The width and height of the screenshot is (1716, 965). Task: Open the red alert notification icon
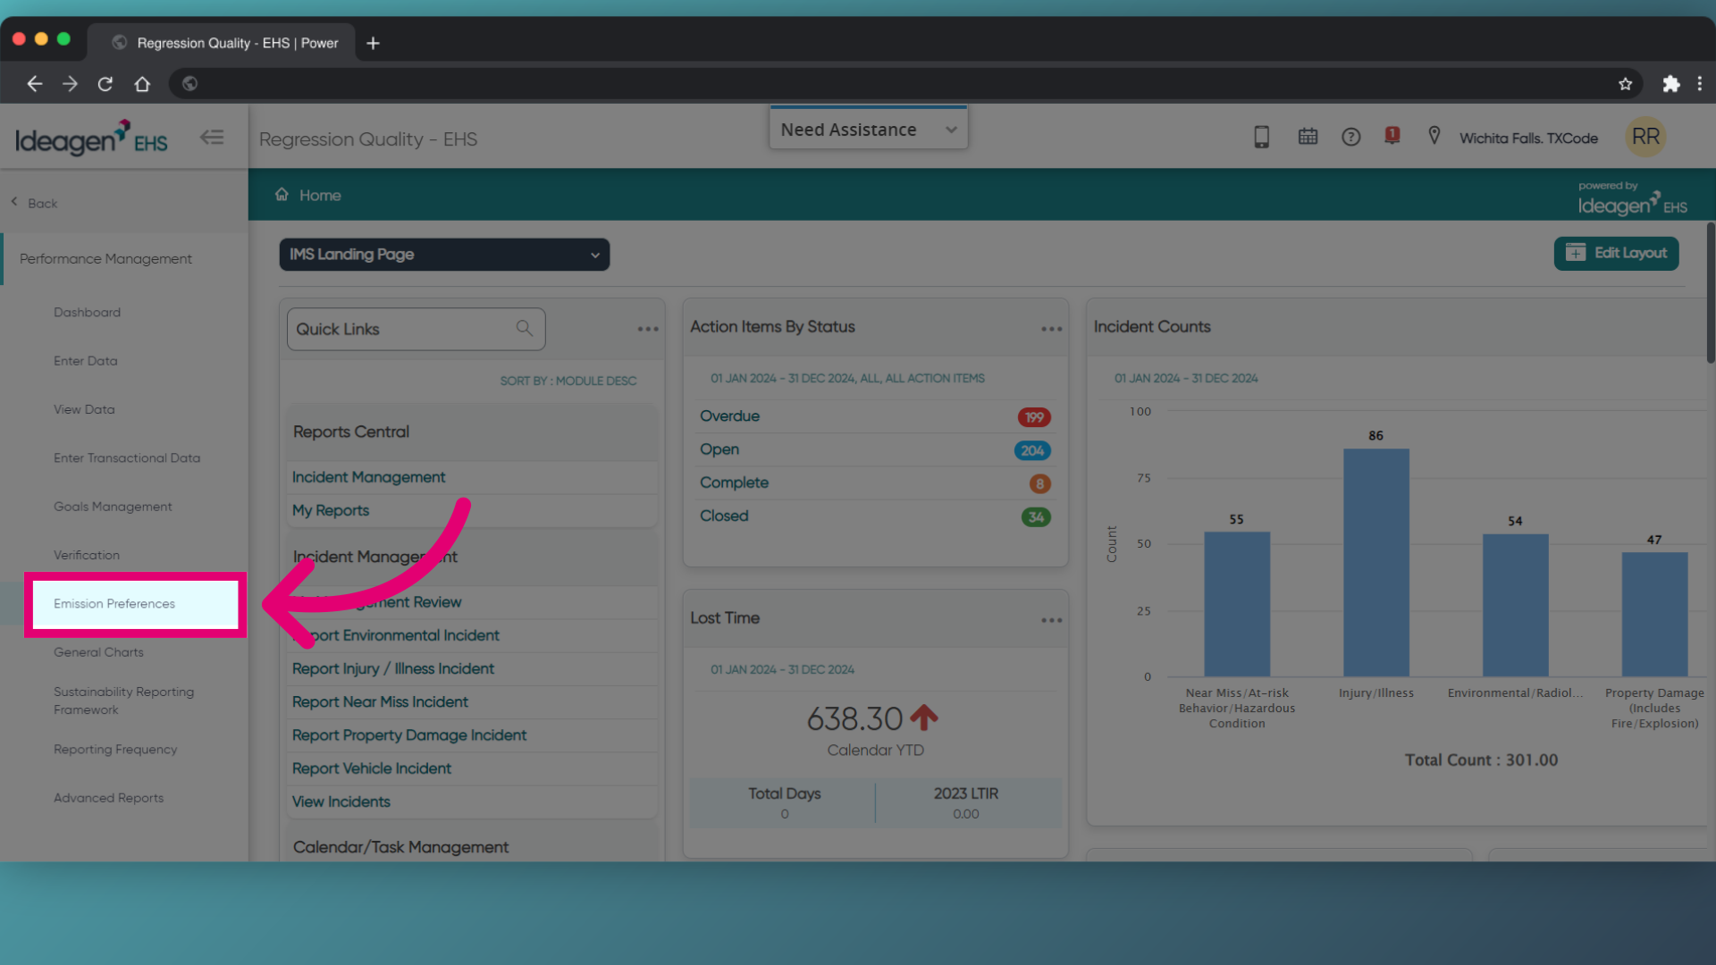click(1392, 136)
